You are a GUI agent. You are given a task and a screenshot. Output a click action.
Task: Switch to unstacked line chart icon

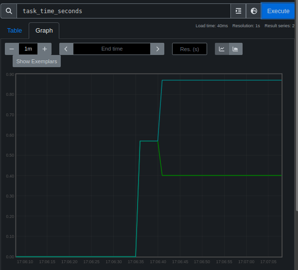point(222,49)
